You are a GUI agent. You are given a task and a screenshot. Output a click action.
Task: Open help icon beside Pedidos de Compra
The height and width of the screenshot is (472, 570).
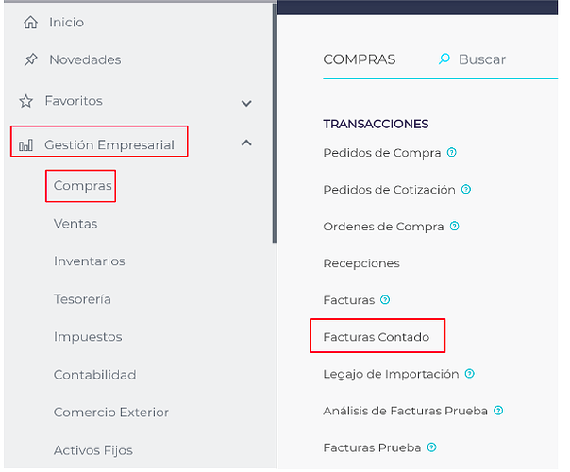452,152
